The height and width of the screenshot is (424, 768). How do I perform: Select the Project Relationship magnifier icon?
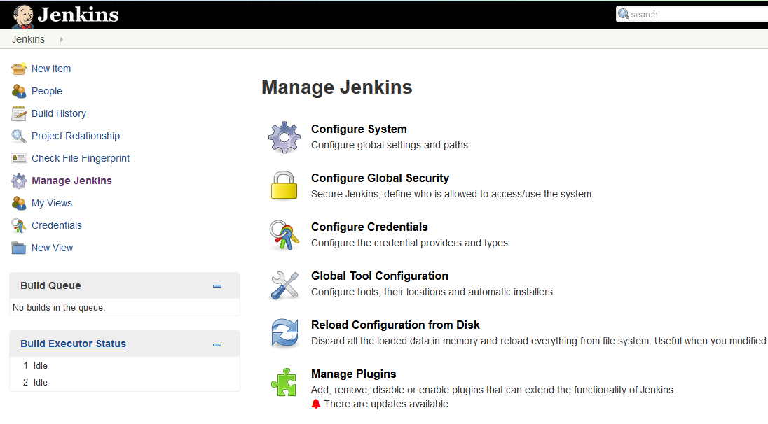(18, 135)
